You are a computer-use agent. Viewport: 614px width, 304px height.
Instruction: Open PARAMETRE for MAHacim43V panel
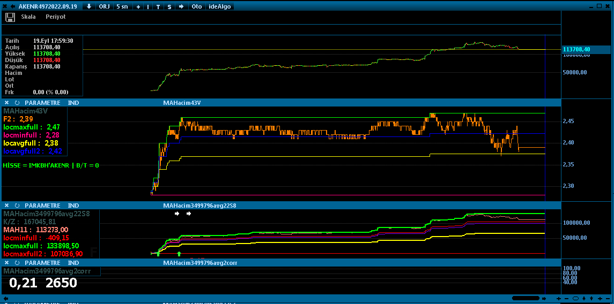pyautogui.click(x=42, y=103)
